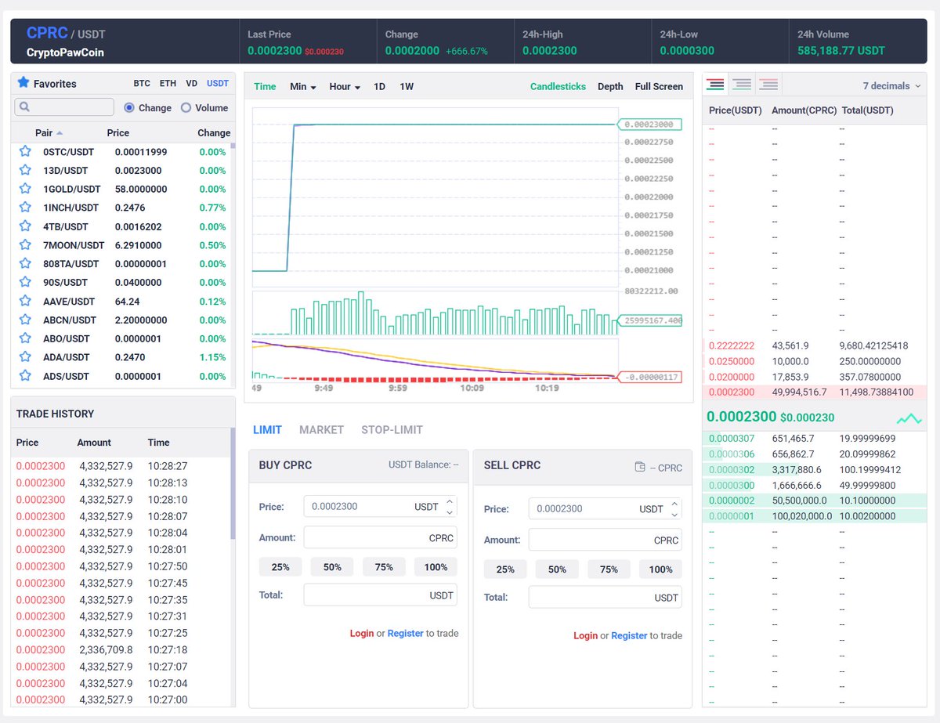
Task: Star the 808TA/USDT pair as favorite
Action: click(25, 264)
